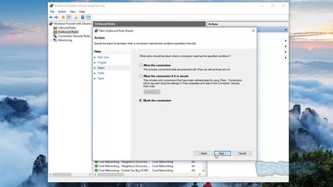Click green check icon of Packet Too Big rule
The width and height of the screenshot is (333, 187).
[96, 170]
